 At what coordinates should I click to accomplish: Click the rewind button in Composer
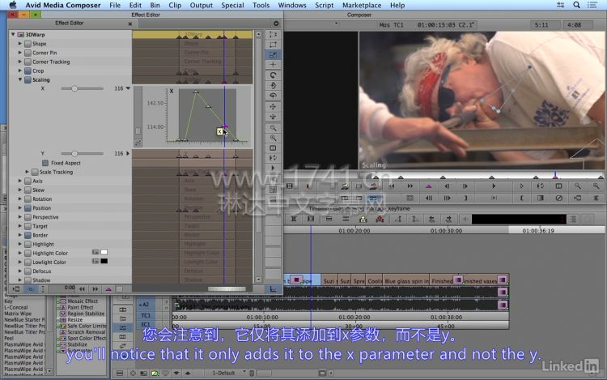pos(392,186)
